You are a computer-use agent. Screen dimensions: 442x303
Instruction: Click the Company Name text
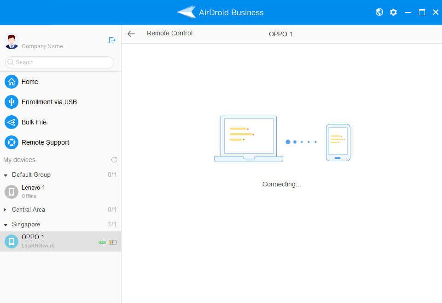coord(42,46)
